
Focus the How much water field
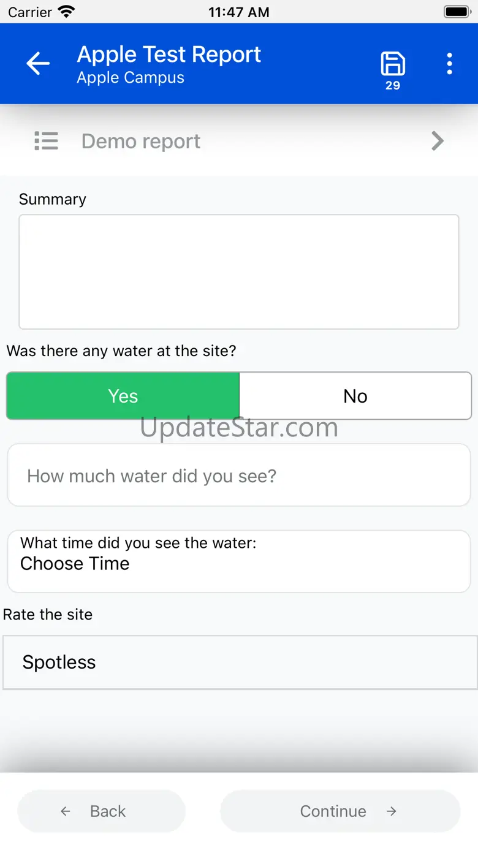tap(239, 476)
